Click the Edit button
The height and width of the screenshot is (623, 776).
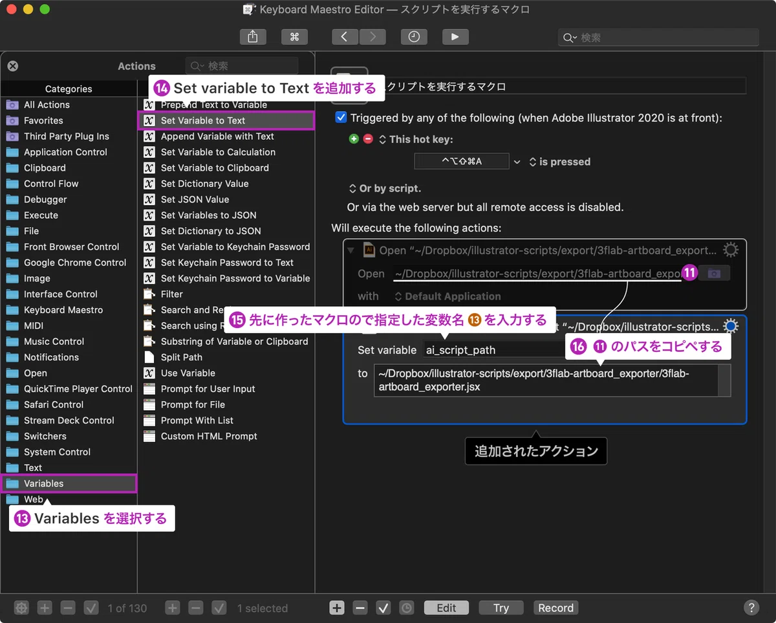coord(446,608)
